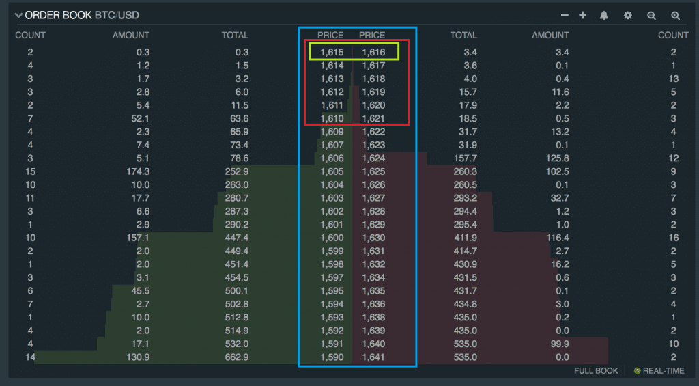Zoom out the depth bars
The height and width of the screenshot is (386, 699).
pos(652,15)
